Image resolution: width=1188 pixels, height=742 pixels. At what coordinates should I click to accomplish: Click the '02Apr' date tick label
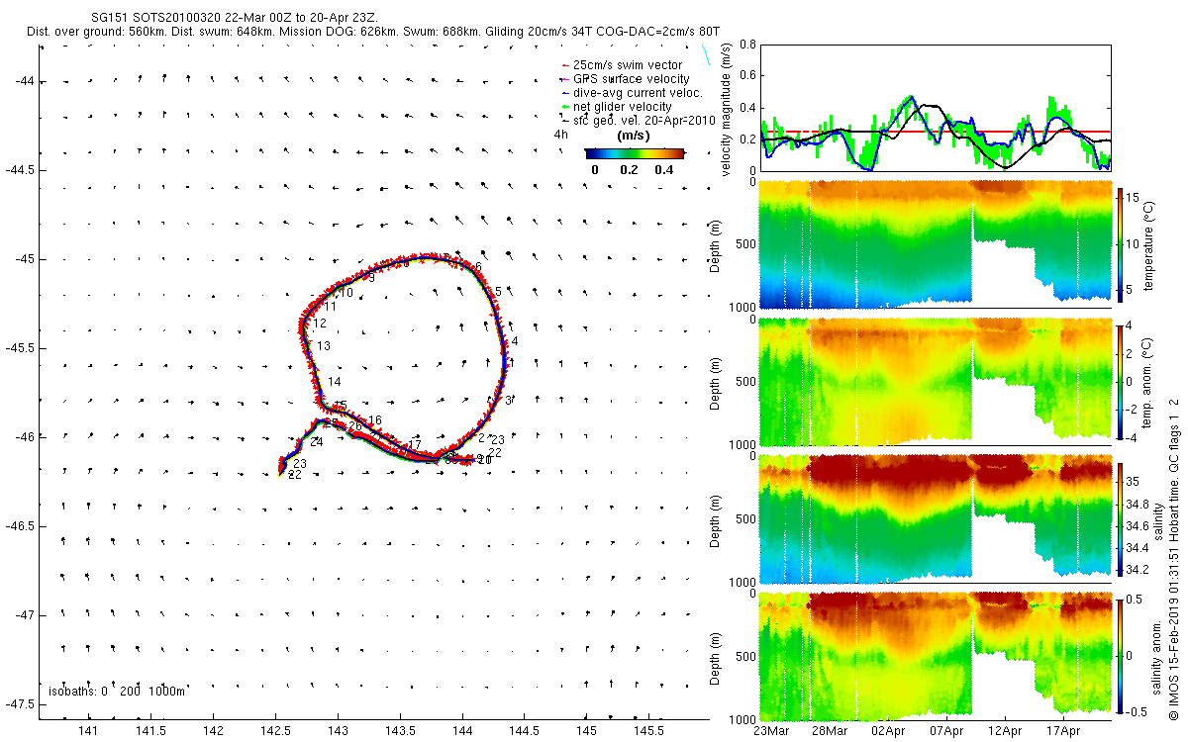click(x=888, y=731)
